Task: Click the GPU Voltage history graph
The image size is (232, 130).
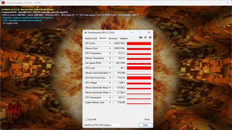Action: (x=139, y=83)
